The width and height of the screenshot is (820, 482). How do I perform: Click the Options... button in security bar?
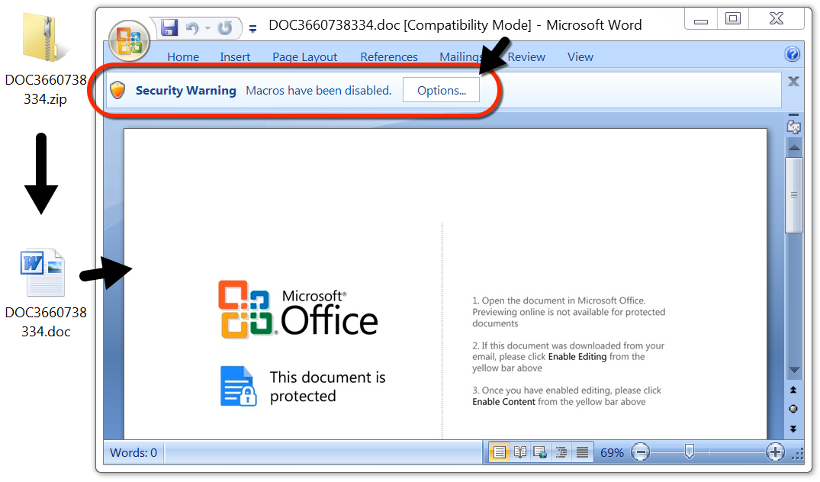(x=442, y=90)
